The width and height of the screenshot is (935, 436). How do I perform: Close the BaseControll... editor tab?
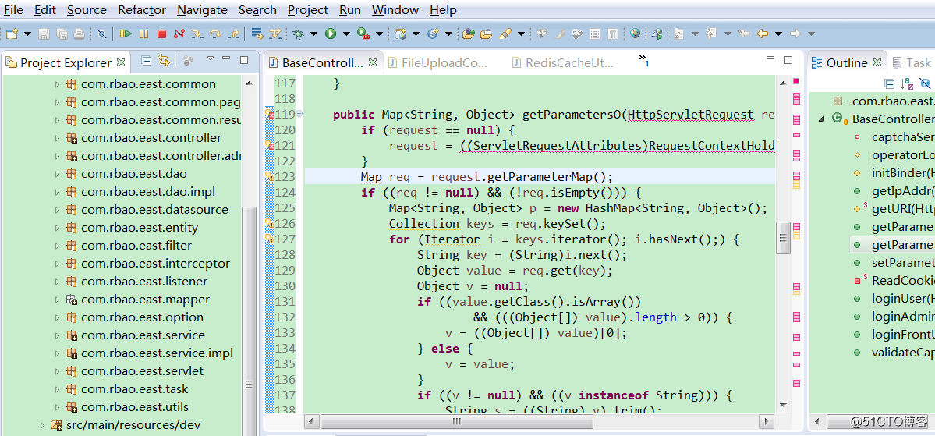tap(373, 62)
